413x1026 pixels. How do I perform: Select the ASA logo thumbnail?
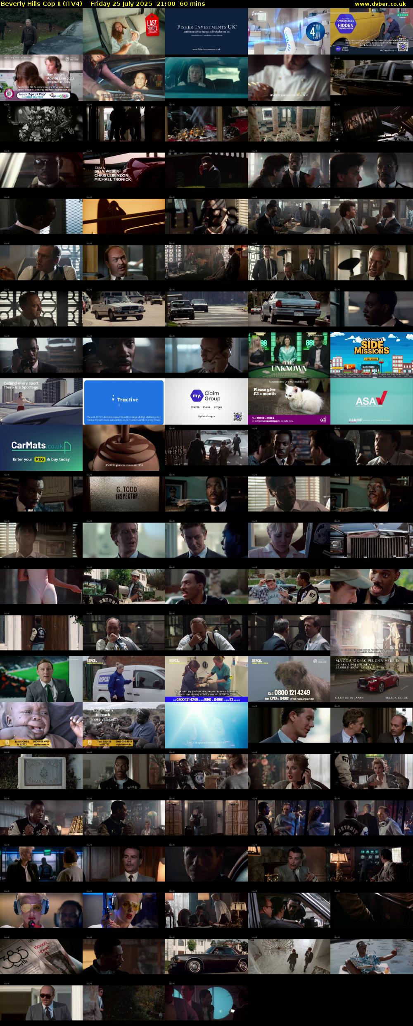click(372, 401)
